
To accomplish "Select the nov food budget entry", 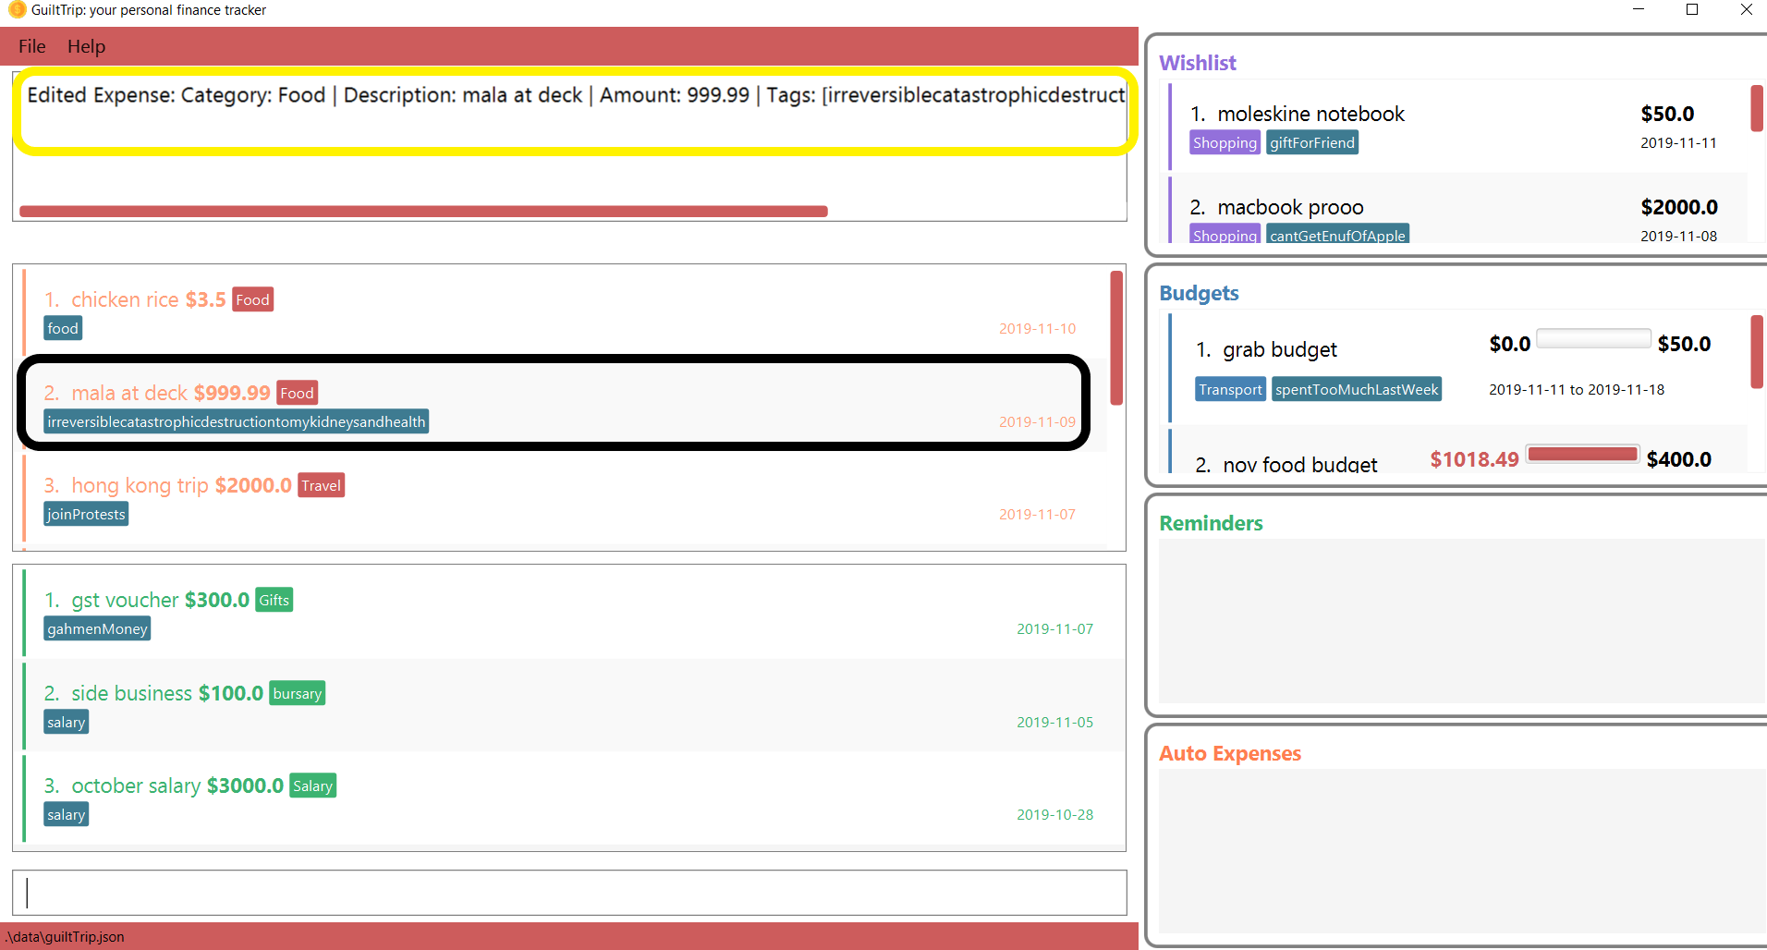I will [x=1457, y=451].
